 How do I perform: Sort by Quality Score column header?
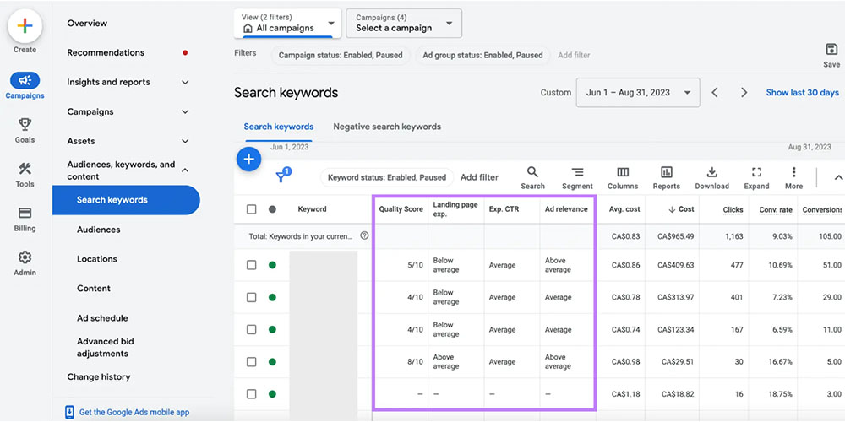click(401, 209)
